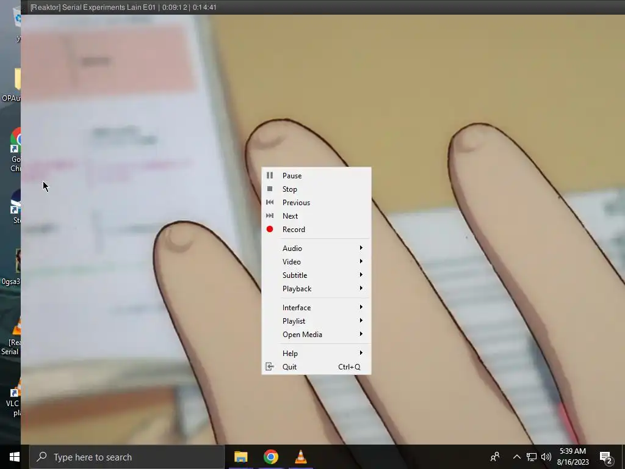Click the Pause icon in context menu
This screenshot has height=469, width=625.
click(x=270, y=175)
